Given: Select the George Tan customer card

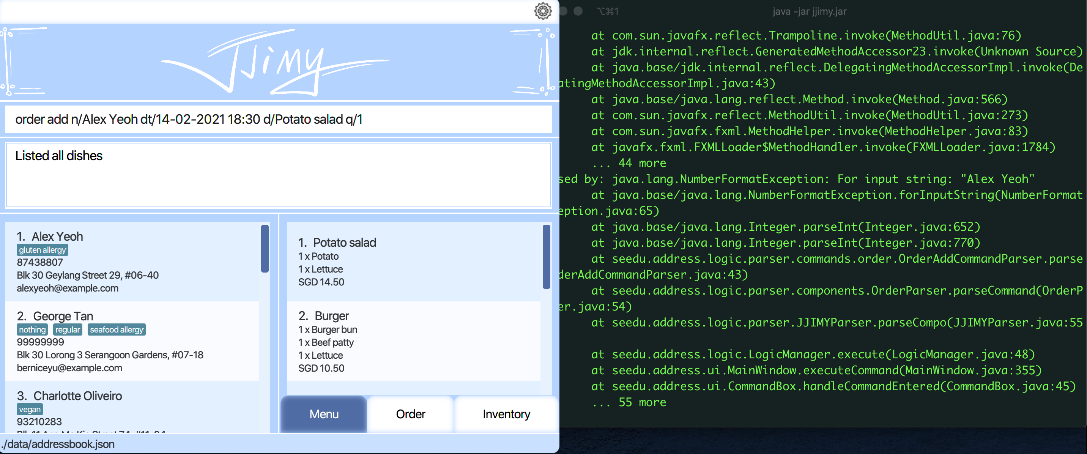Looking at the screenshot, I should coord(132,341).
